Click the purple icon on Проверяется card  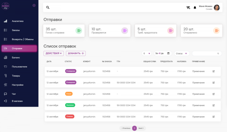click(125, 31)
